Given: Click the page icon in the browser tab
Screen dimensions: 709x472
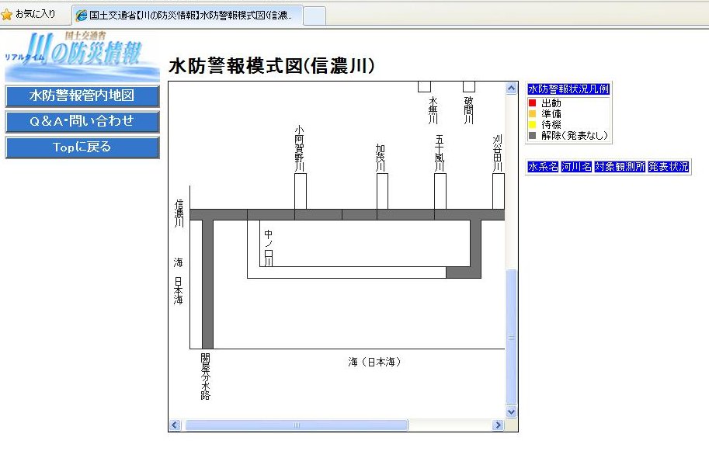Looking at the screenshot, I should (81, 16).
